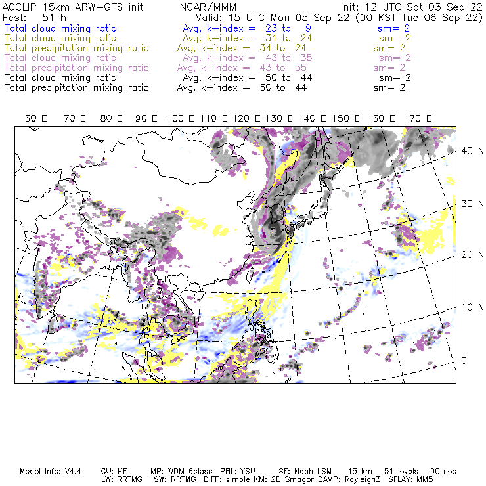Click the '10 N' latitude label
This screenshot has height=486, width=486.
472,307
